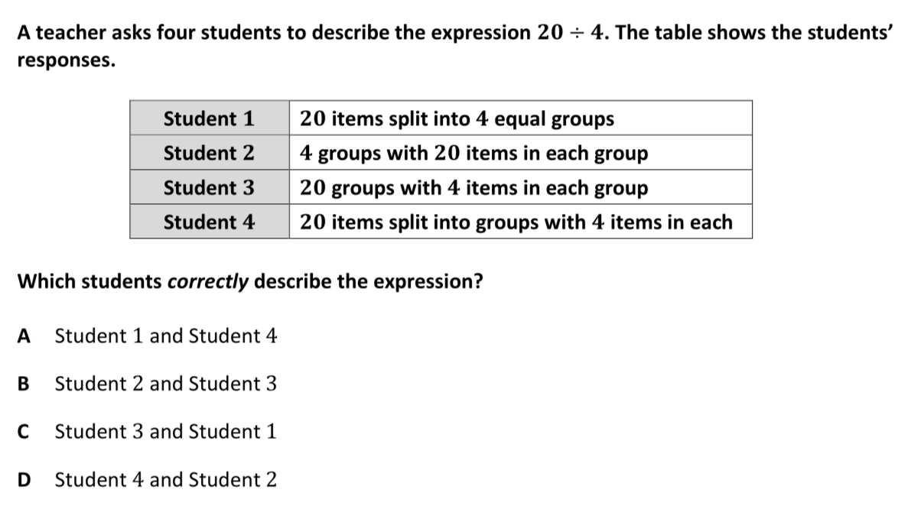Choose answer "Student 1 and Student 4"
Screen dimensions: 924x509
coord(166,336)
